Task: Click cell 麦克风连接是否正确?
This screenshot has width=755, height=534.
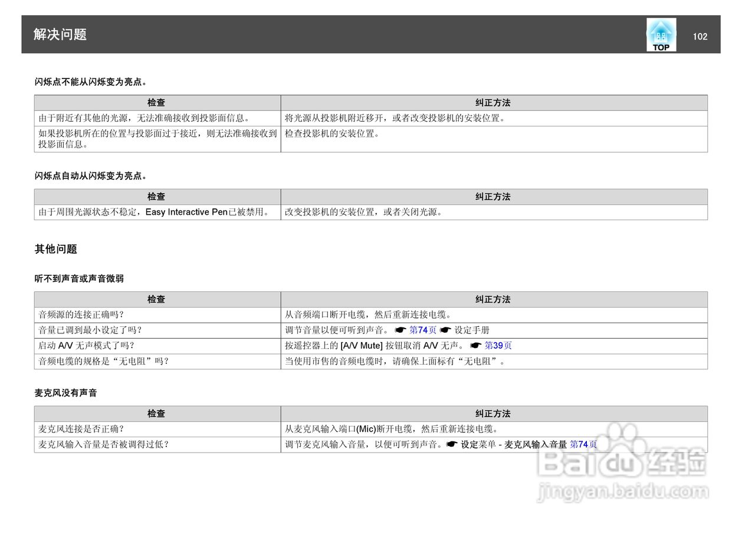Action: coord(157,430)
